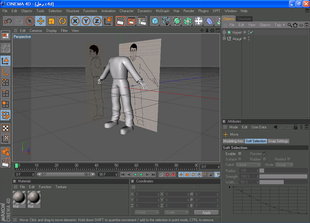Open the Materials Function menu
Screen dimensions: 310x223
click(x=45, y=187)
